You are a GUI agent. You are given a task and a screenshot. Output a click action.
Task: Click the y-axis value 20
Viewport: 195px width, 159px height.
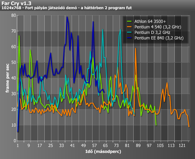pyautogui.click(x=13, y=110)
